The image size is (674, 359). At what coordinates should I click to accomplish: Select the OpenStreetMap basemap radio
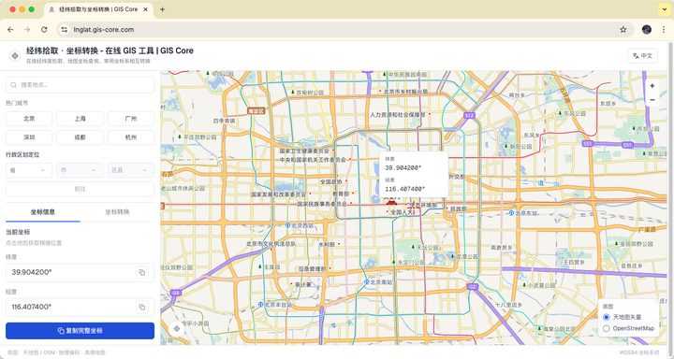[606, 328]
